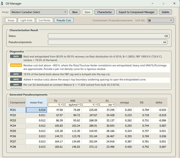
Task: Click the MW value 84.72 for PC02
Action: (x=73, y=115)
